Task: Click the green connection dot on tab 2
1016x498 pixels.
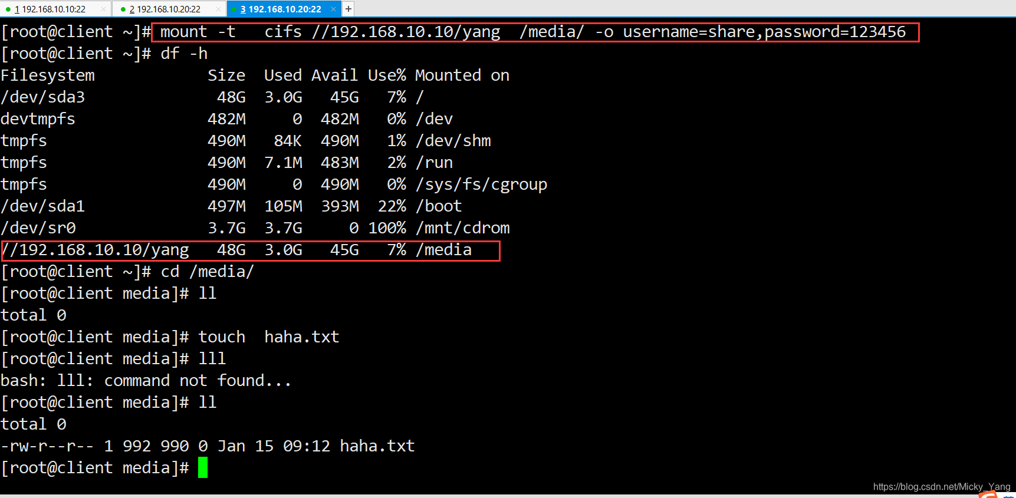Action: pos(123,9)
